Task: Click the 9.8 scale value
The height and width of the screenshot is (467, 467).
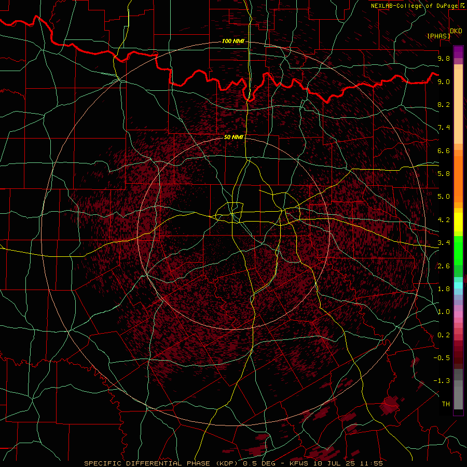Action: [x=444, y=58]
